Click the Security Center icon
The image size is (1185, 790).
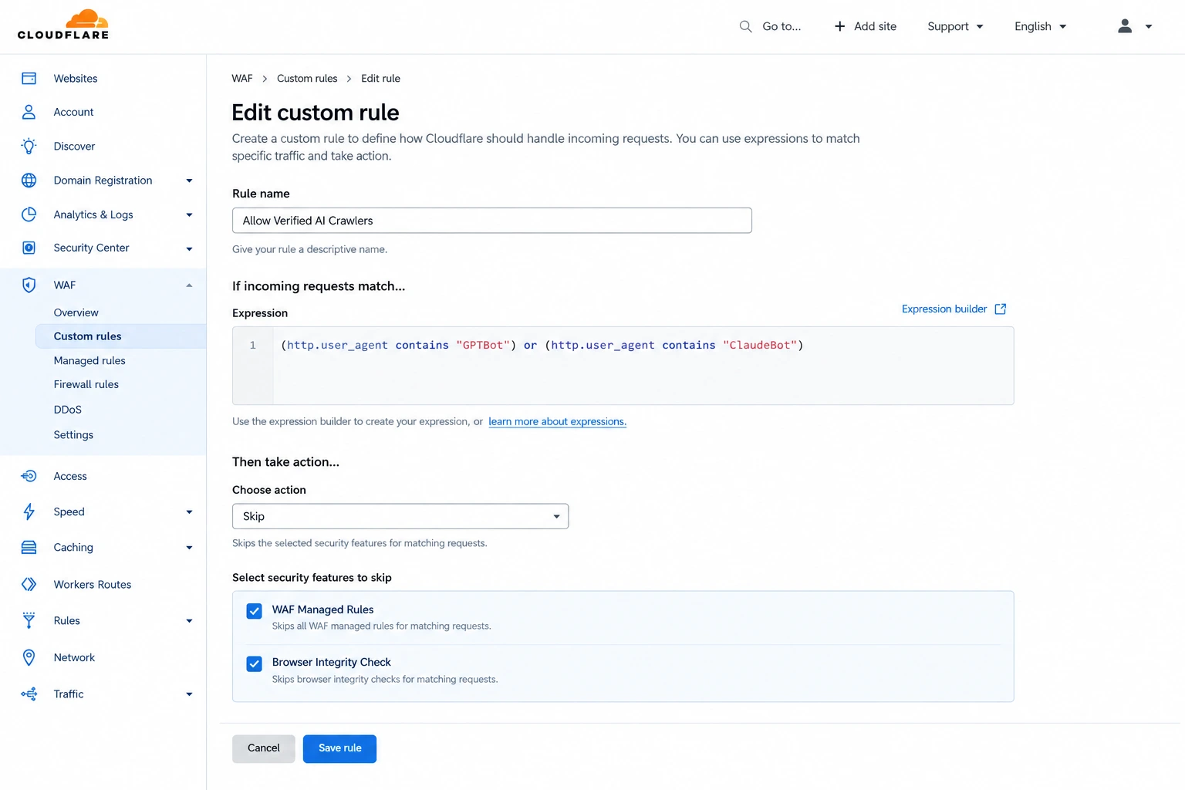(x=29, y=248)
